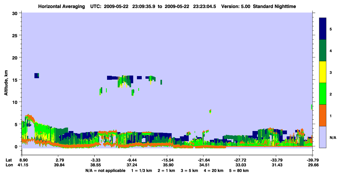Click the 'Lon' row label
The image size is (347, 178).
point(9,165)
